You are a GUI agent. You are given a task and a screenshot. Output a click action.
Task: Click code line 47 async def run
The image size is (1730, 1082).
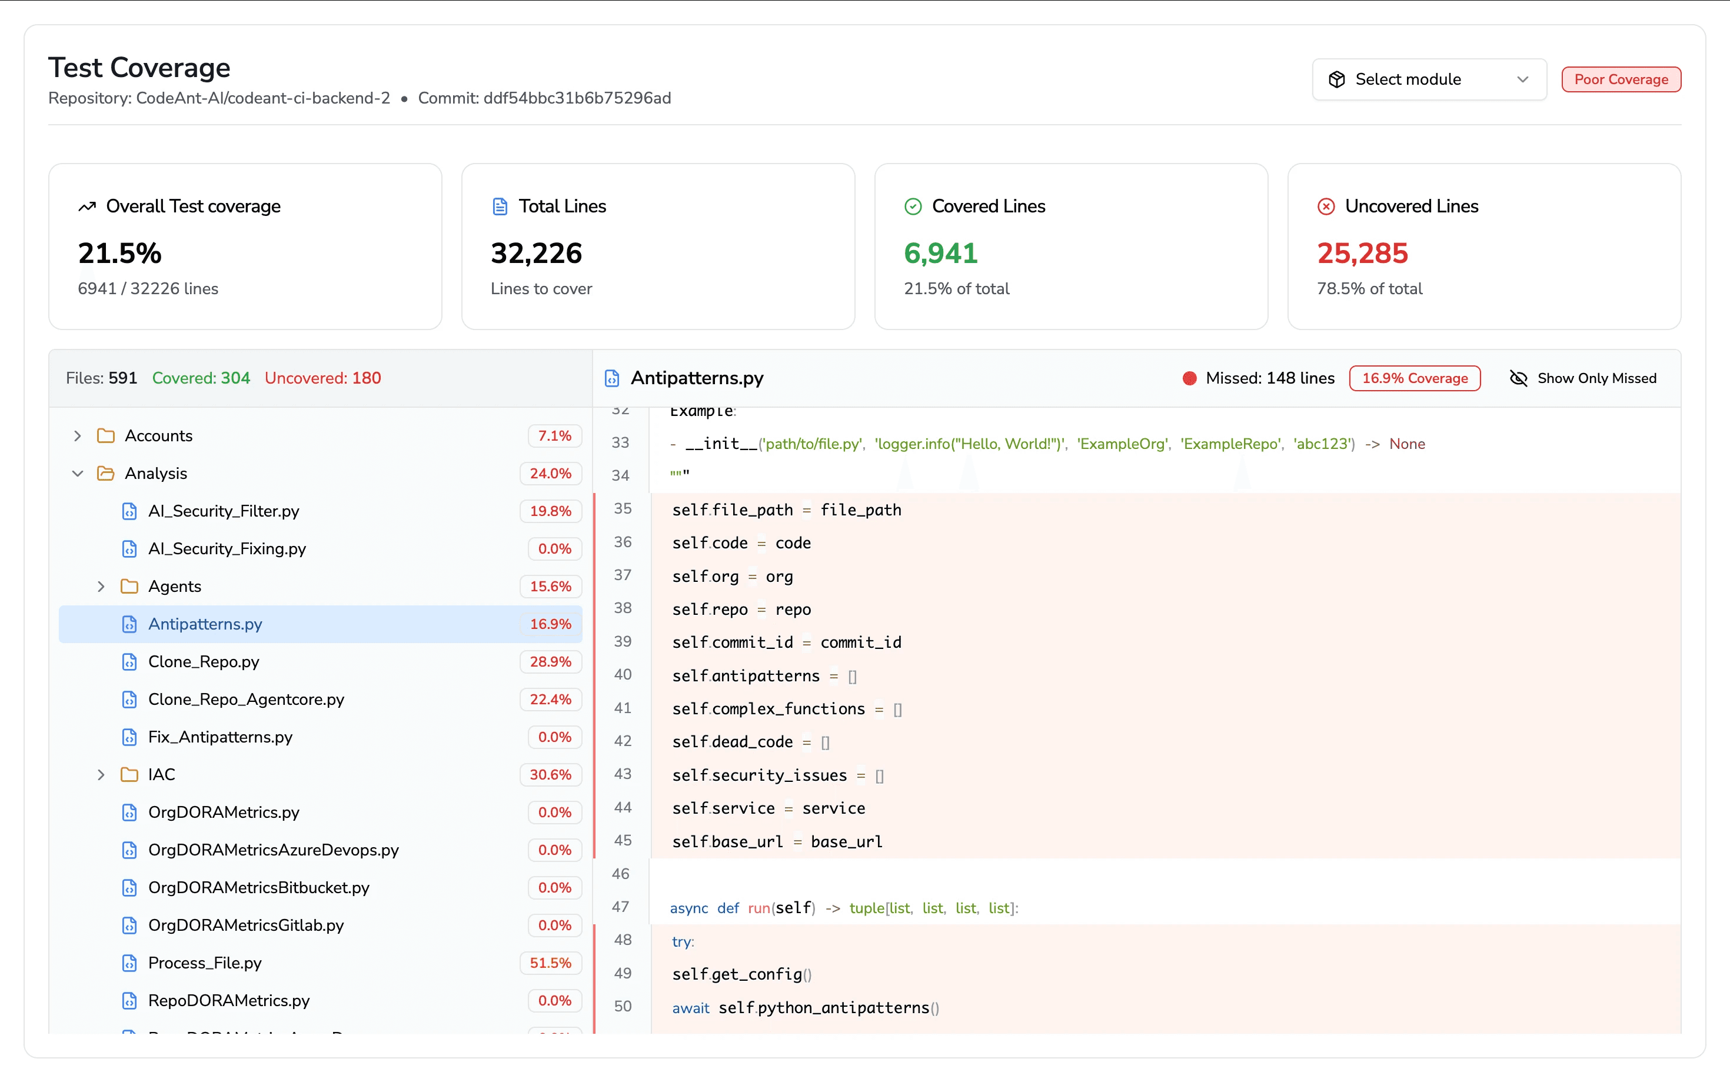coord(844,908)
